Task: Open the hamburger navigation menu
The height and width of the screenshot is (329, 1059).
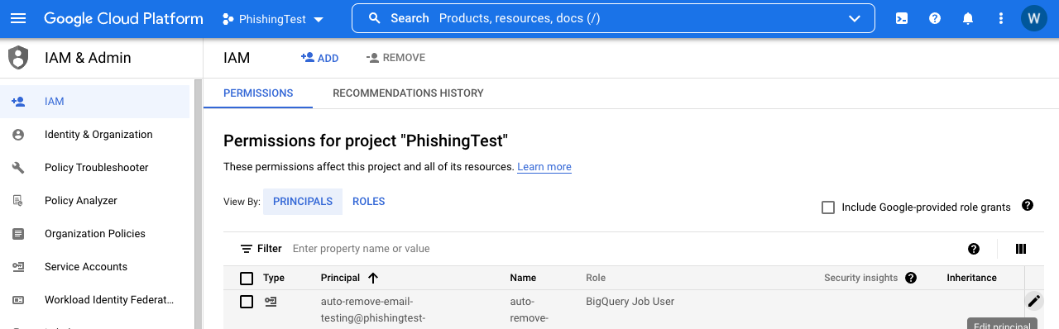Action: click(x=18, y=18)
